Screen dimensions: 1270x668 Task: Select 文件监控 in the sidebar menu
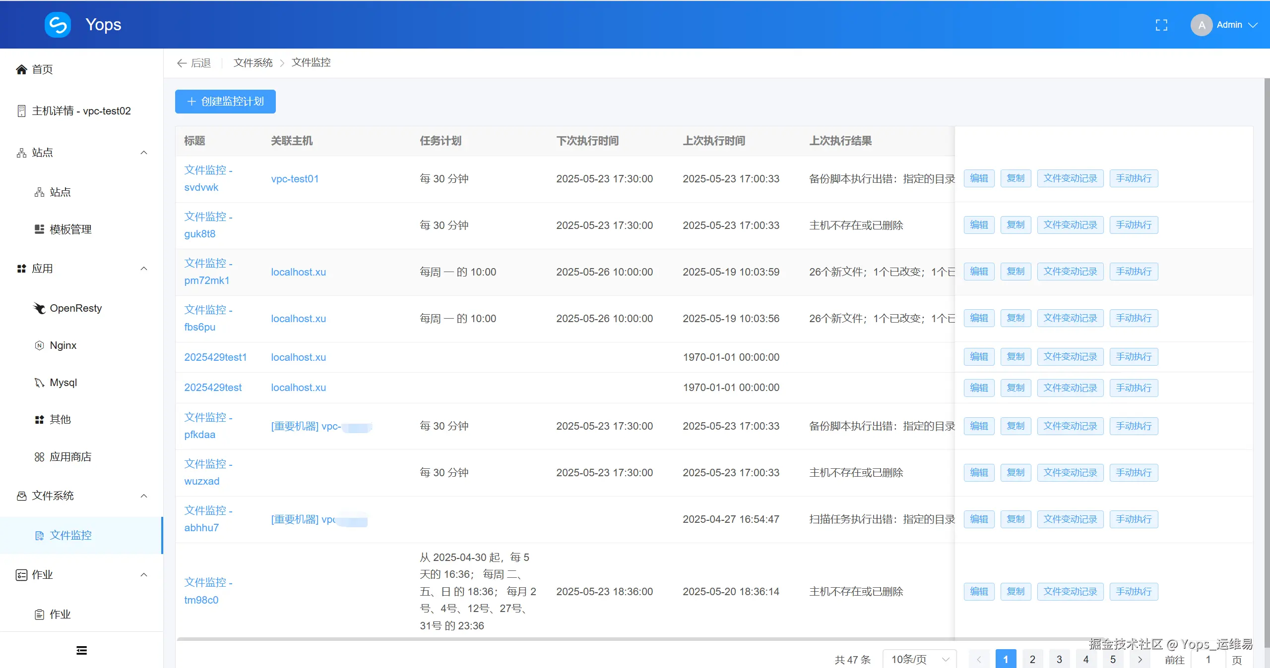click(70, 535)
